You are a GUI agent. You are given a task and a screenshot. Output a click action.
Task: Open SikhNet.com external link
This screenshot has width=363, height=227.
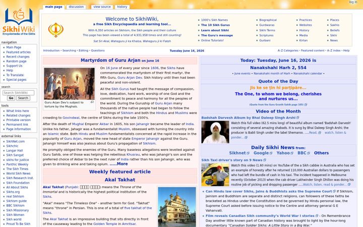(x=15, y=142)
